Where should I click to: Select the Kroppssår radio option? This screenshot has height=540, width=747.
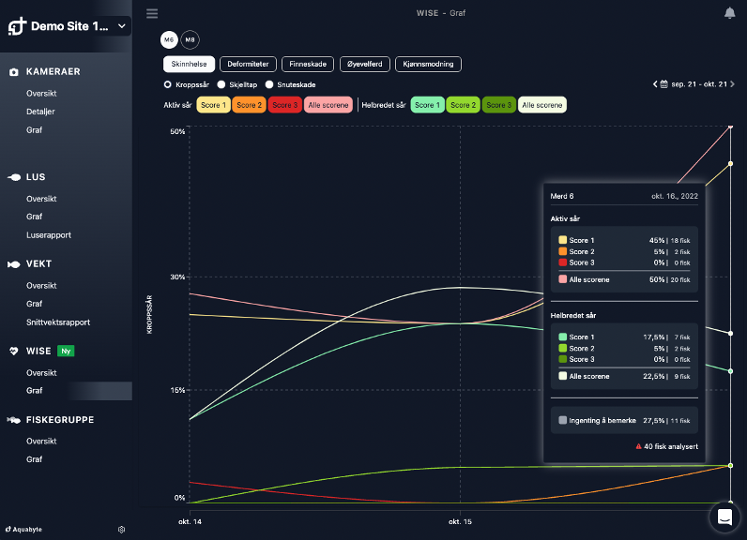click(x=168, y=84)
